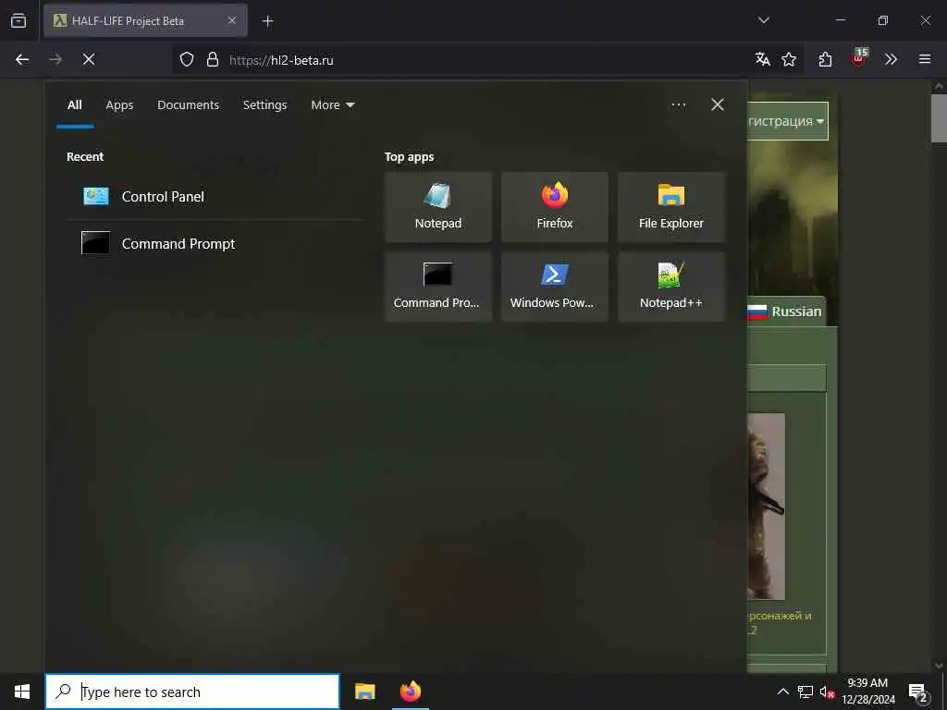
Task: Open Notepad from Top apps
Action: click(437, 207)
